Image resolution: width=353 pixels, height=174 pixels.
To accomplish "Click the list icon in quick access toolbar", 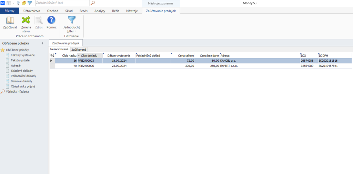I will 9,3.
